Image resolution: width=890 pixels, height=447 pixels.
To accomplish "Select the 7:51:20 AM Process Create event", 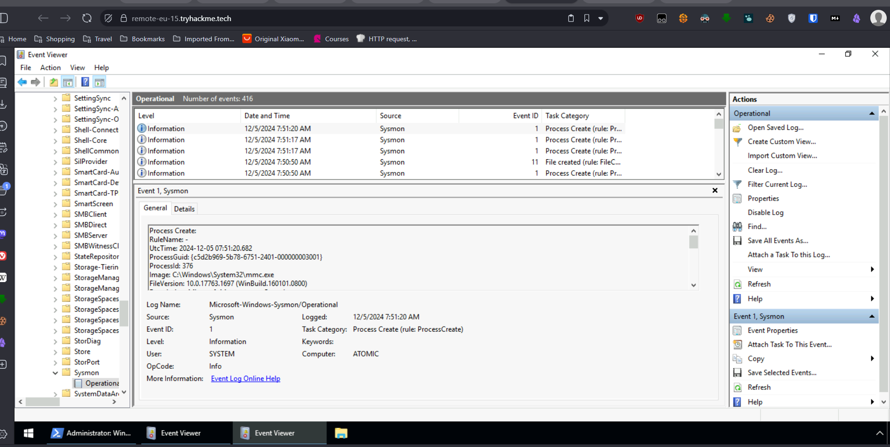I will pyautogui.click(x=380, y=128).
